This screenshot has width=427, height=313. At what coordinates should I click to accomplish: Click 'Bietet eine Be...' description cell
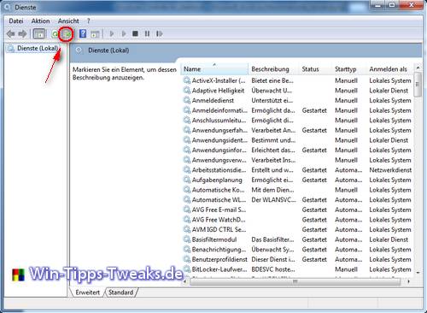[272, 80]
